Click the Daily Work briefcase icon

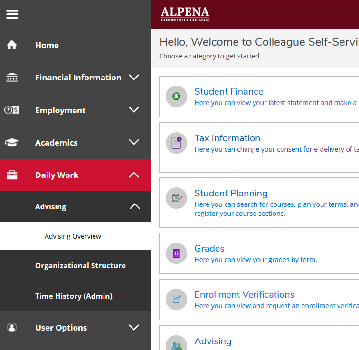click(x=12, y=175)
